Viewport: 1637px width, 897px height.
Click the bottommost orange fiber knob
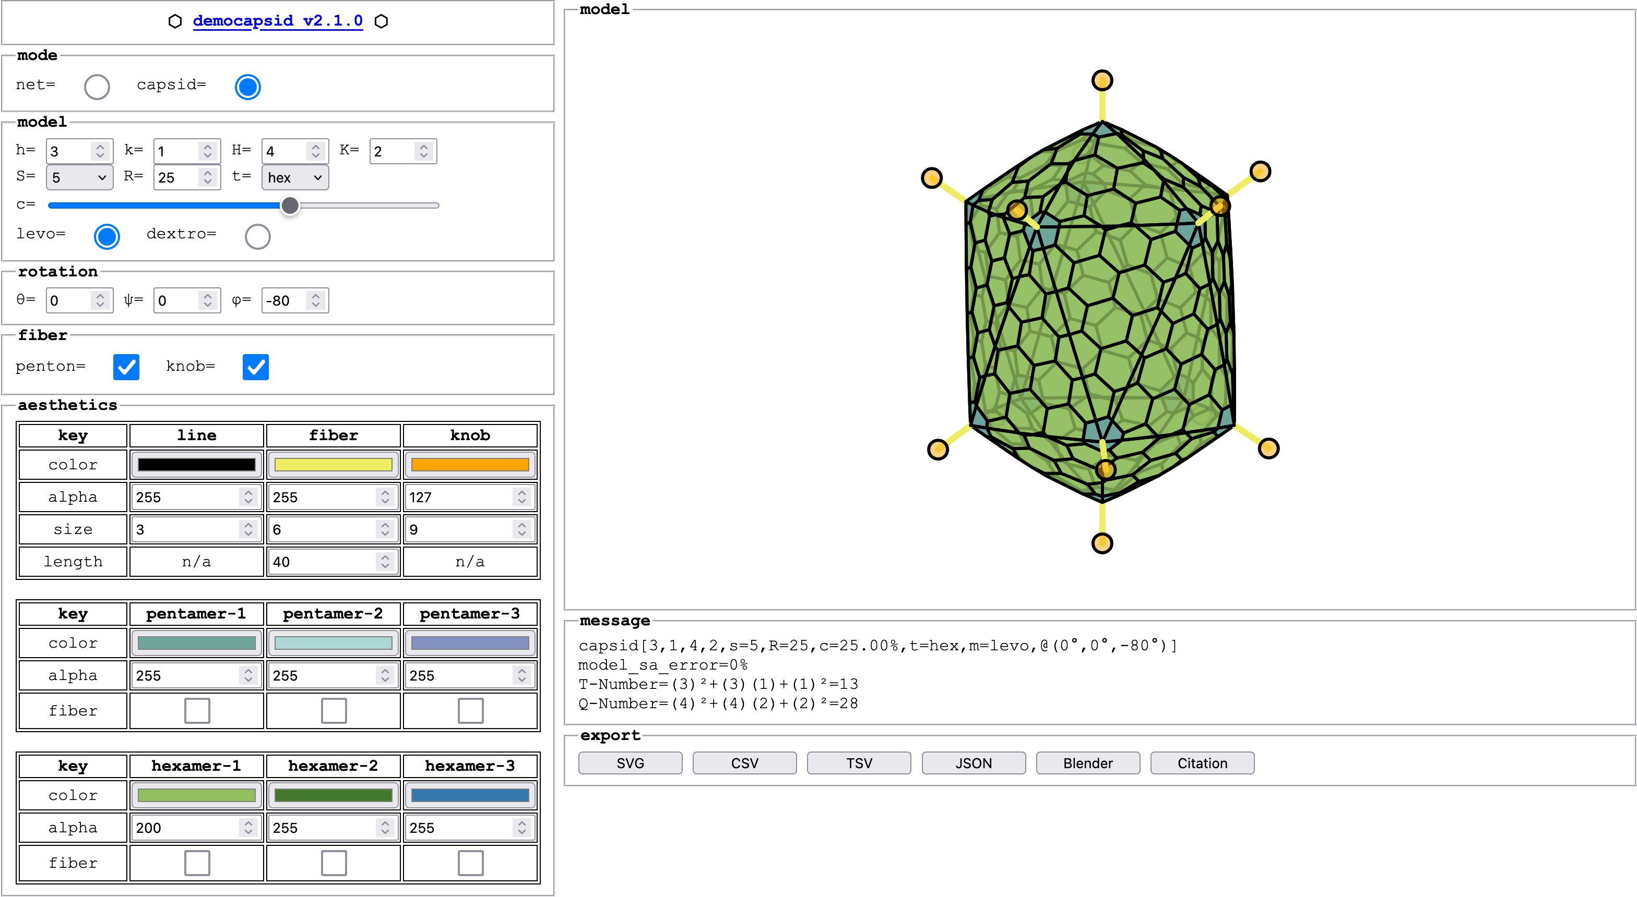(1102, 543)
